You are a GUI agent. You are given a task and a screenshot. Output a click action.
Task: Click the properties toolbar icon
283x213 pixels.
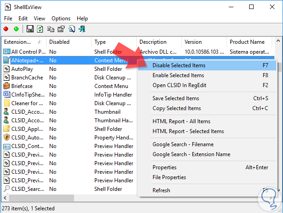61,29
